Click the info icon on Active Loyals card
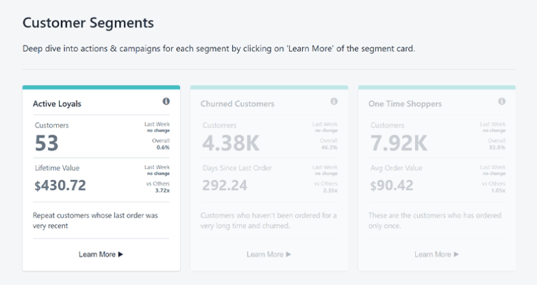 166,101
